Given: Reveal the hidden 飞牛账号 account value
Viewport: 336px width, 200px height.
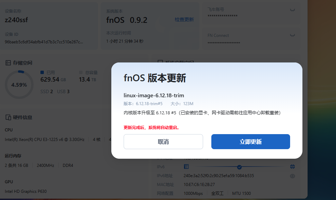Looking at the screenshot, I should (292, 10).
